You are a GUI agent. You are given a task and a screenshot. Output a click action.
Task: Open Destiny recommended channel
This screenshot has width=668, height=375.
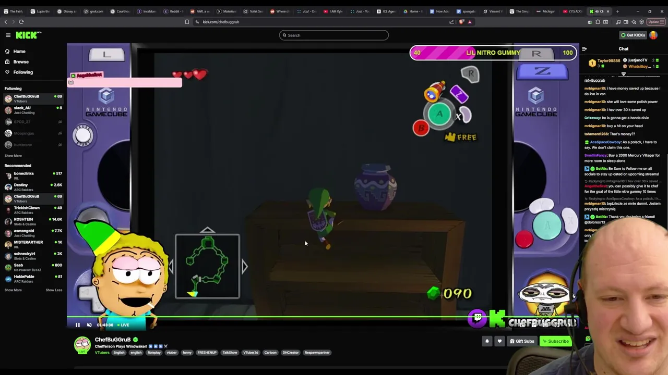click(33, 187)
